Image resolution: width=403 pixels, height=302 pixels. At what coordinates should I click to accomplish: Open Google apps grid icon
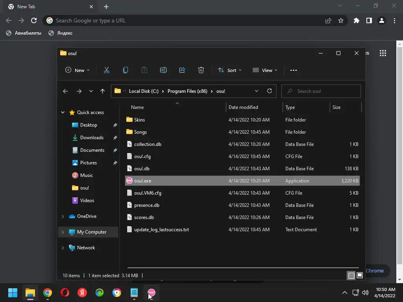click(383, 53)
